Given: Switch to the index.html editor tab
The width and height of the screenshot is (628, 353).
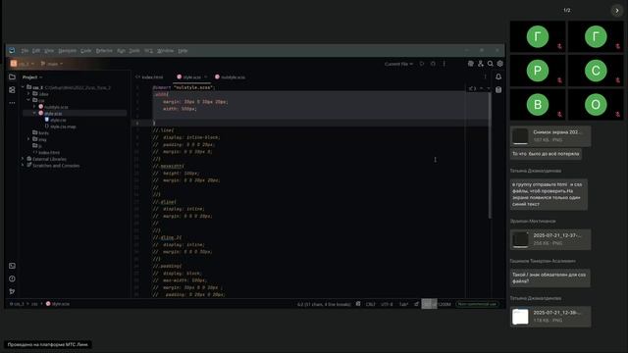Looking at the screenshot, I should coord(150,76).
